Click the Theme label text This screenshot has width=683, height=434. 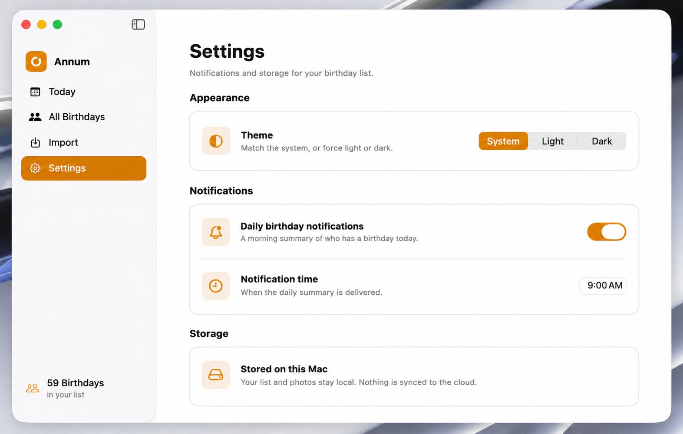[257, 135]
